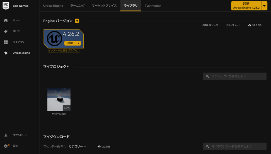
Task: Open the Twinmotion tab
Action: (x=153, y=6)
